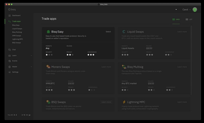Viewport: 204px width, 123px height.
Task: Switch to the LIST view tab
Action: pyautogui.click(x=189, y=19)
